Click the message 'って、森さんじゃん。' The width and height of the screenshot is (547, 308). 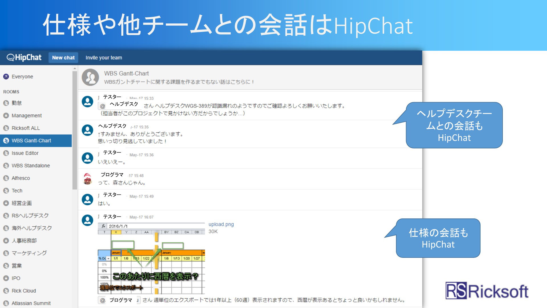point(122,183)
